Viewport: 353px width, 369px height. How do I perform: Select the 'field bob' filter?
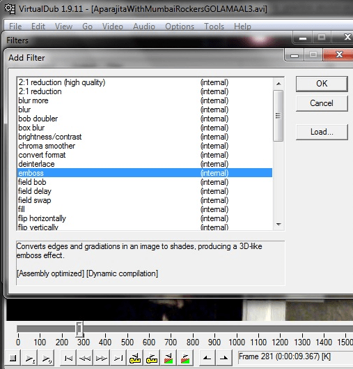[145, 182]
